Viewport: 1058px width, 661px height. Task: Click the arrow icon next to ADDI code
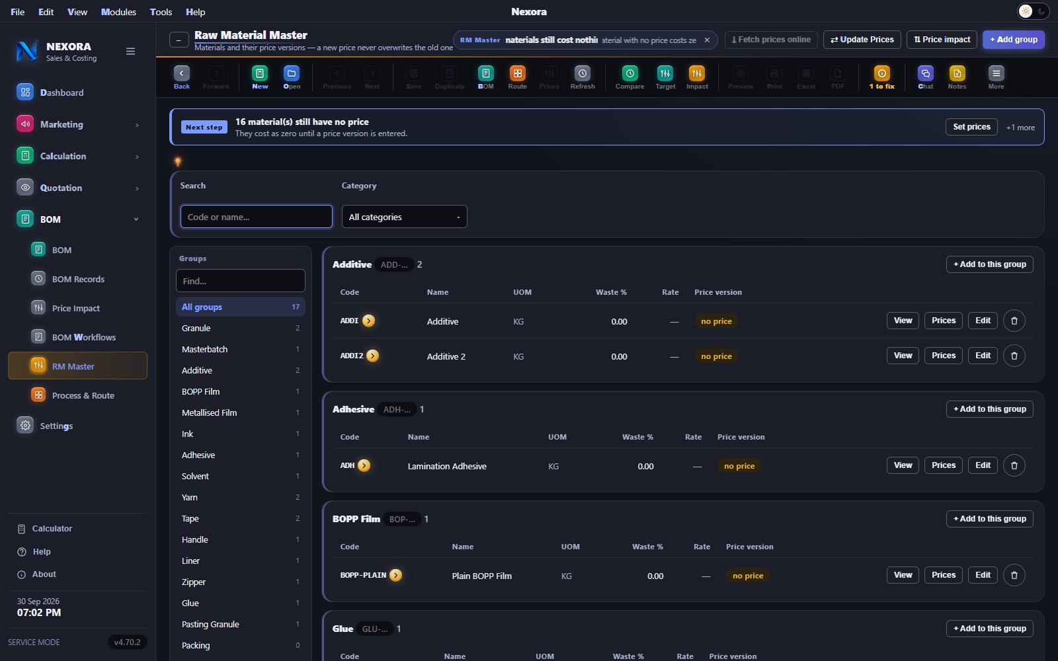369,321
